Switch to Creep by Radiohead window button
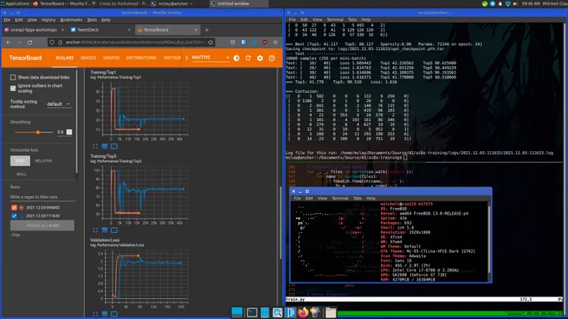The image size is (568, 319). click(120, 3)
